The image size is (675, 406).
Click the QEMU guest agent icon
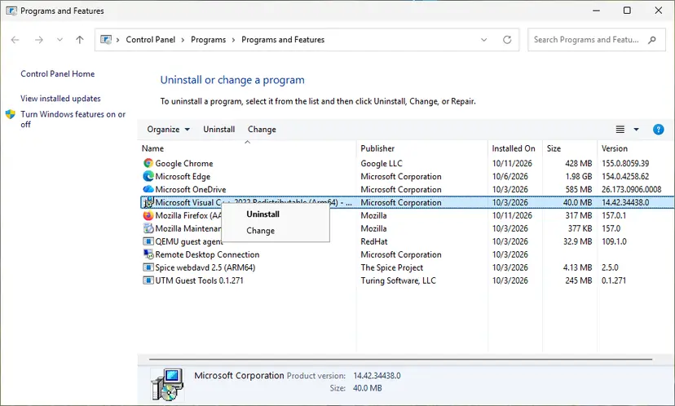(148, 241)
